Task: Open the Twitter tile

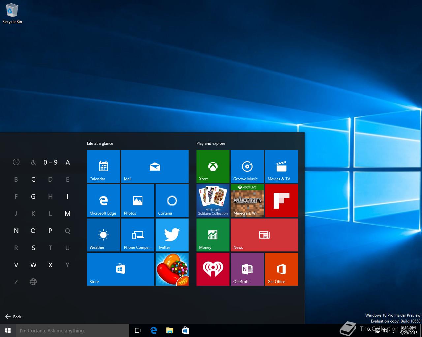Action: click(172, 235)
